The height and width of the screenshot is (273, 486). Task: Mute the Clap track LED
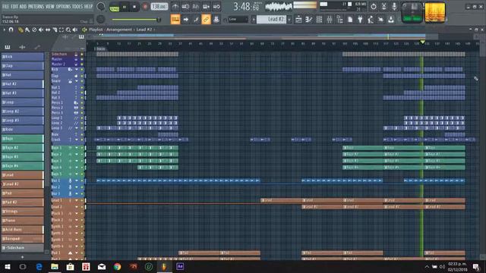(82, 76)
